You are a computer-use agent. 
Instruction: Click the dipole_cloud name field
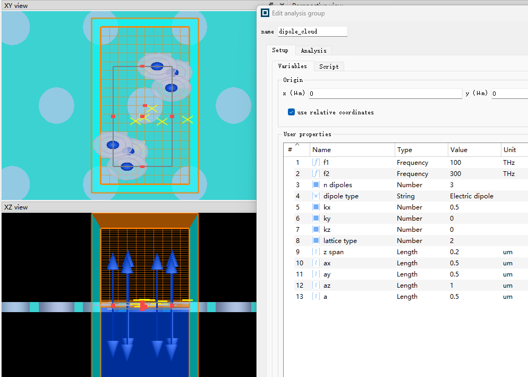click(312, 32)
